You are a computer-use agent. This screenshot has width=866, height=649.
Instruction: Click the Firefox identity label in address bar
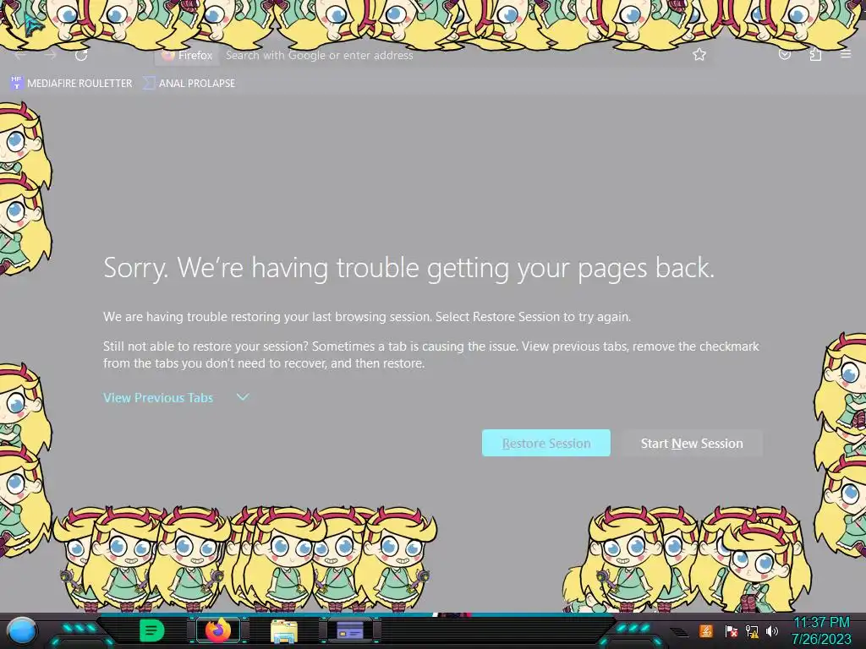188,55
